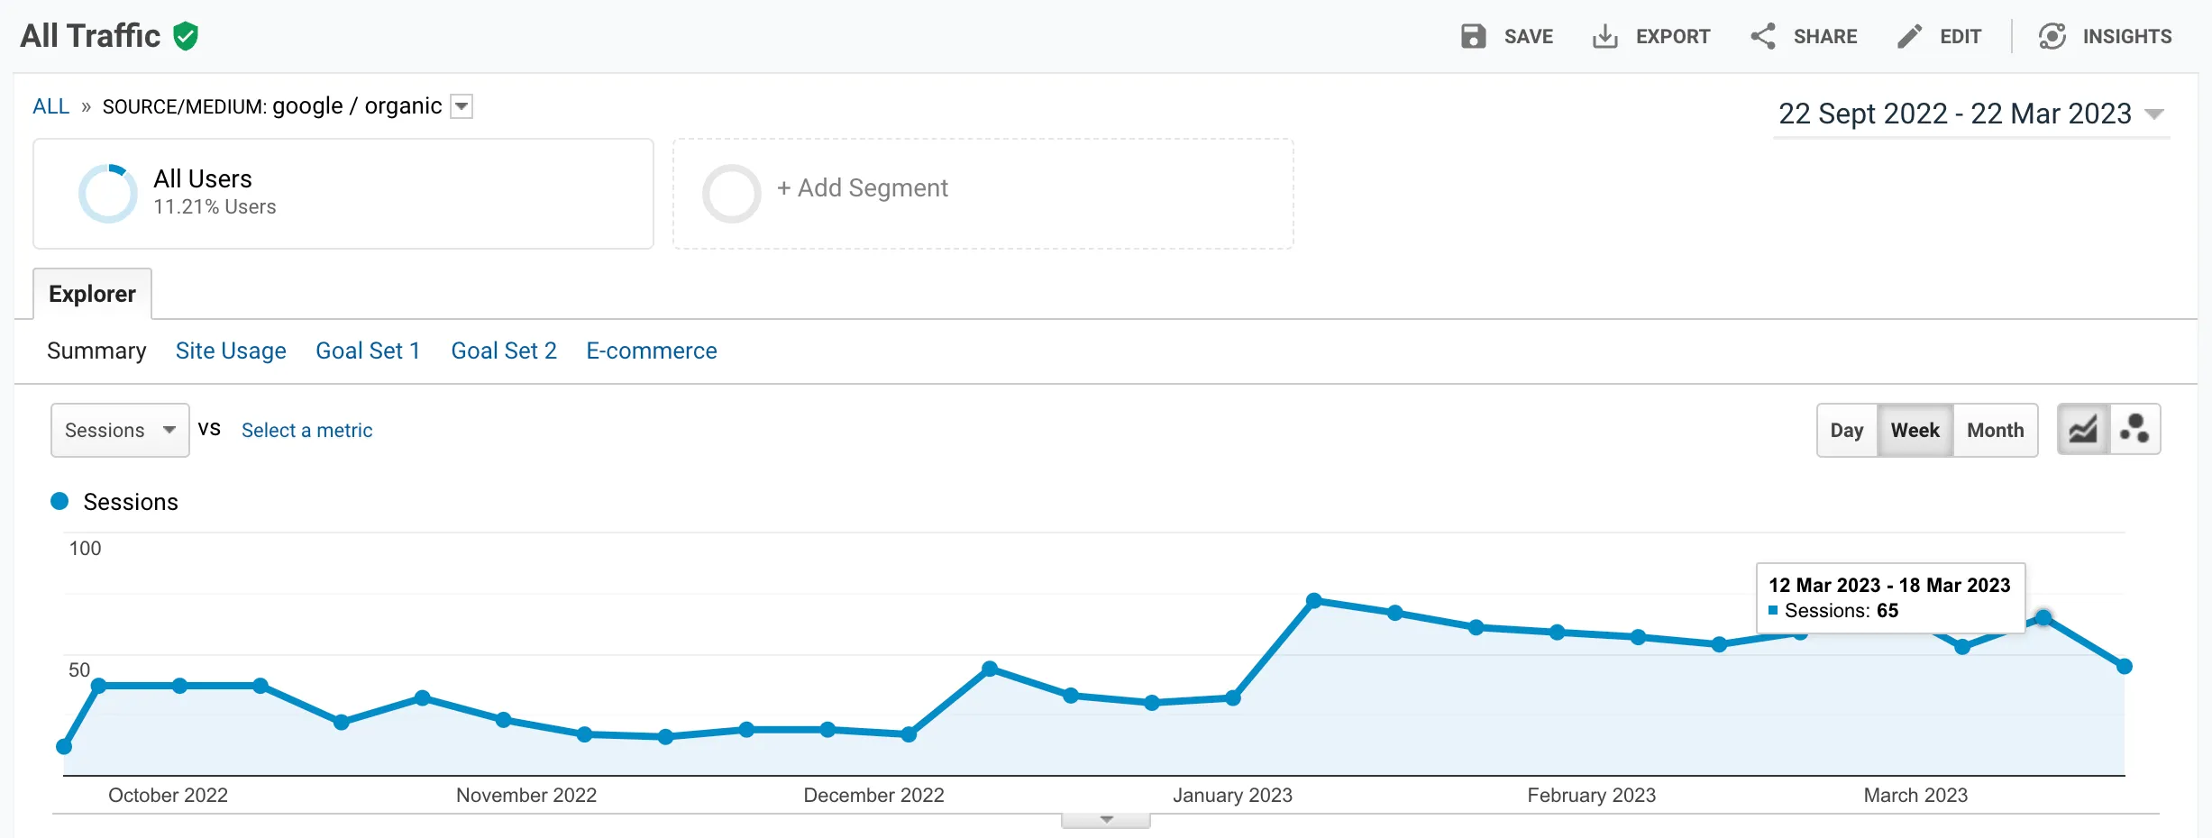Image resolution: width=2212 pixels, height=838 pixels.
Task: Switch to the Goal Set 1 view
Action: (368, 351)
